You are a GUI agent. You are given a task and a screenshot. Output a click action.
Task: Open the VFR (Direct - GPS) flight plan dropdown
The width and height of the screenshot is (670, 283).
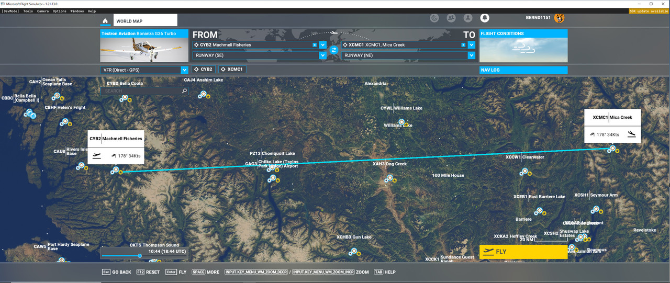click(x=184, y=70)
